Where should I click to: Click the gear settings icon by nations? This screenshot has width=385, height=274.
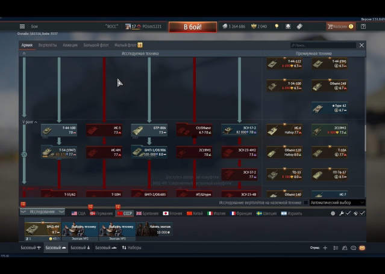click(x=333, y=213)
